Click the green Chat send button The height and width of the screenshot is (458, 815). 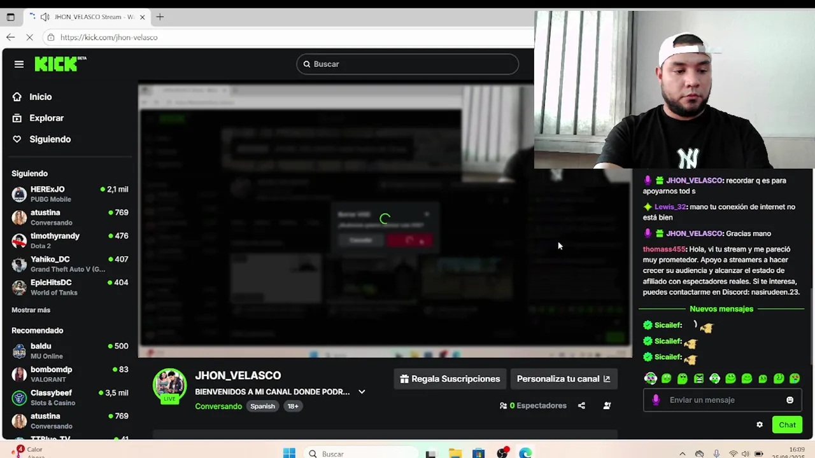click(x=787, y=424)
